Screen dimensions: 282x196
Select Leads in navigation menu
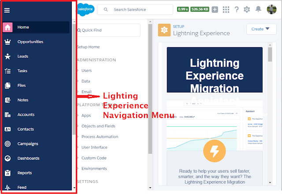(x=23, y=56)
